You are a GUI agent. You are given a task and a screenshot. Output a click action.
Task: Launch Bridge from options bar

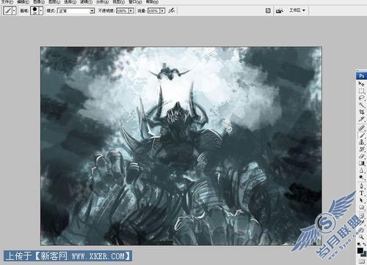[x=280, y=10]
